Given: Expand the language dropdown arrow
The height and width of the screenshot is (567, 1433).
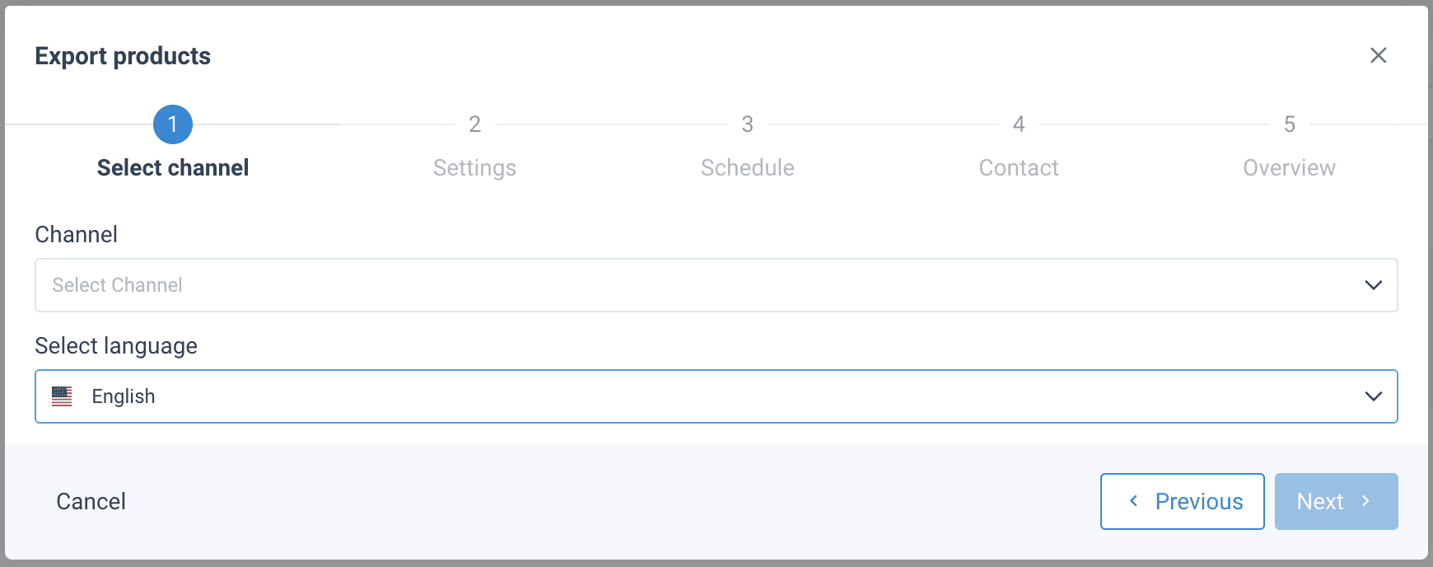Looking at the screenshot, I should pos(1373,396).
